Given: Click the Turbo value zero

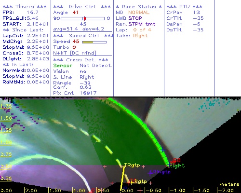Looking at the screenshot, I should click(74, 47).
